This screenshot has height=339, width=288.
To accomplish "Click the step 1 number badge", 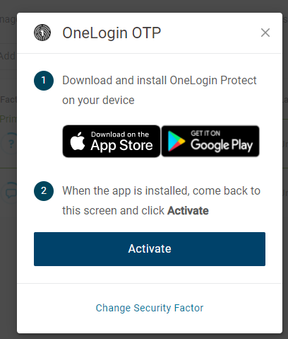I will [44, 81].
